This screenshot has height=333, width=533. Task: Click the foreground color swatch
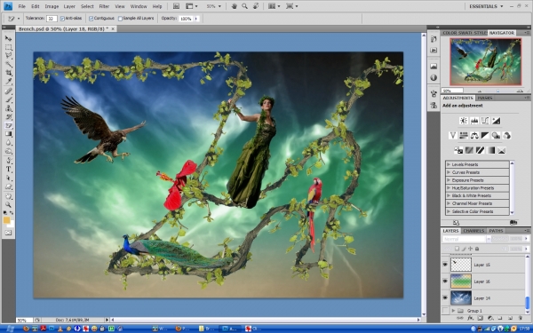[x=6, y=220]
